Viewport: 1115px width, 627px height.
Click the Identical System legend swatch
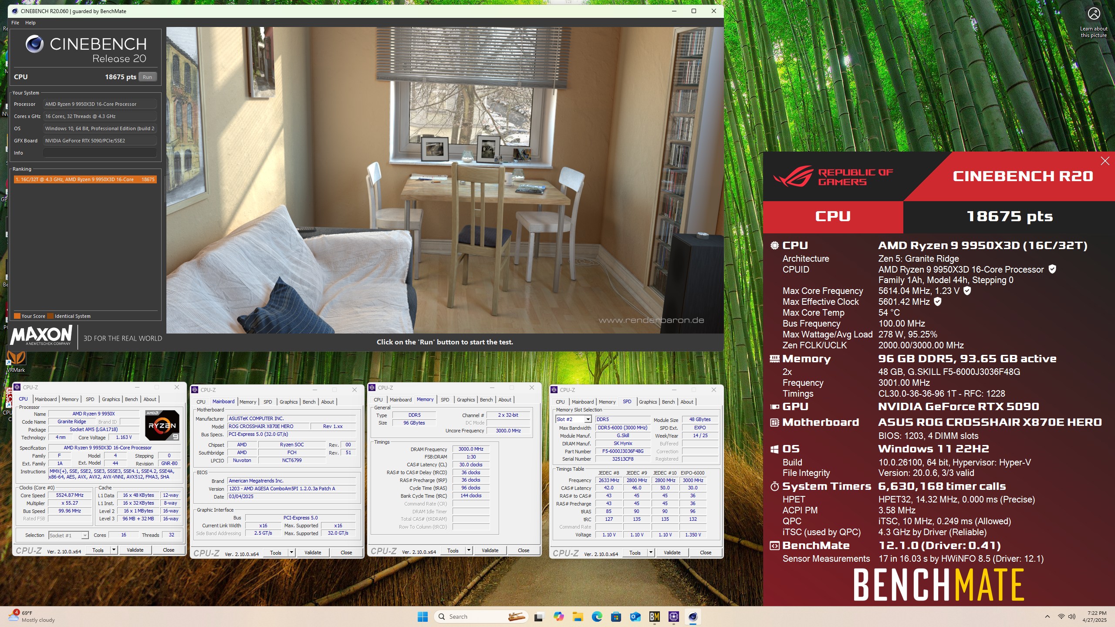(x=51, y=316)
